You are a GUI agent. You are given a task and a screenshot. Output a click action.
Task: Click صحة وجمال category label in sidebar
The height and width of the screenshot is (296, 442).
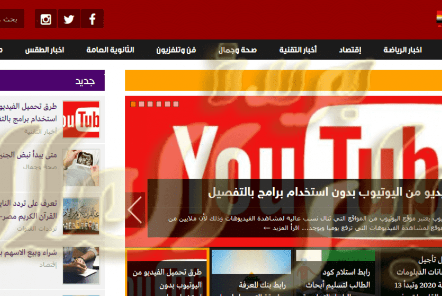click(x=40, y=167)
